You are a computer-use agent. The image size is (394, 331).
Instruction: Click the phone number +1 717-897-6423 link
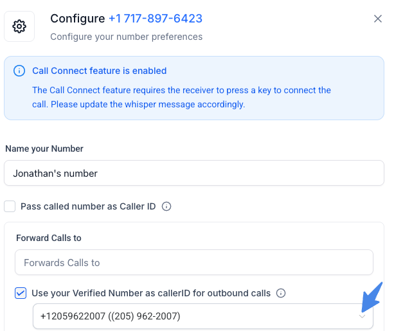[x=154, y=19]
